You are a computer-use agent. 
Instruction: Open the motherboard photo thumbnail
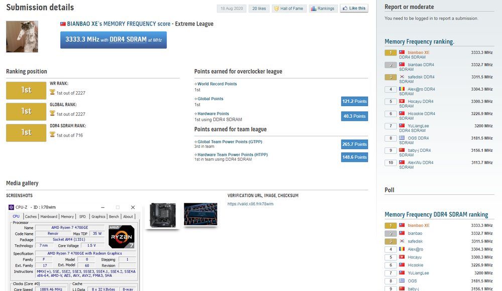click(x=163, y=215)
